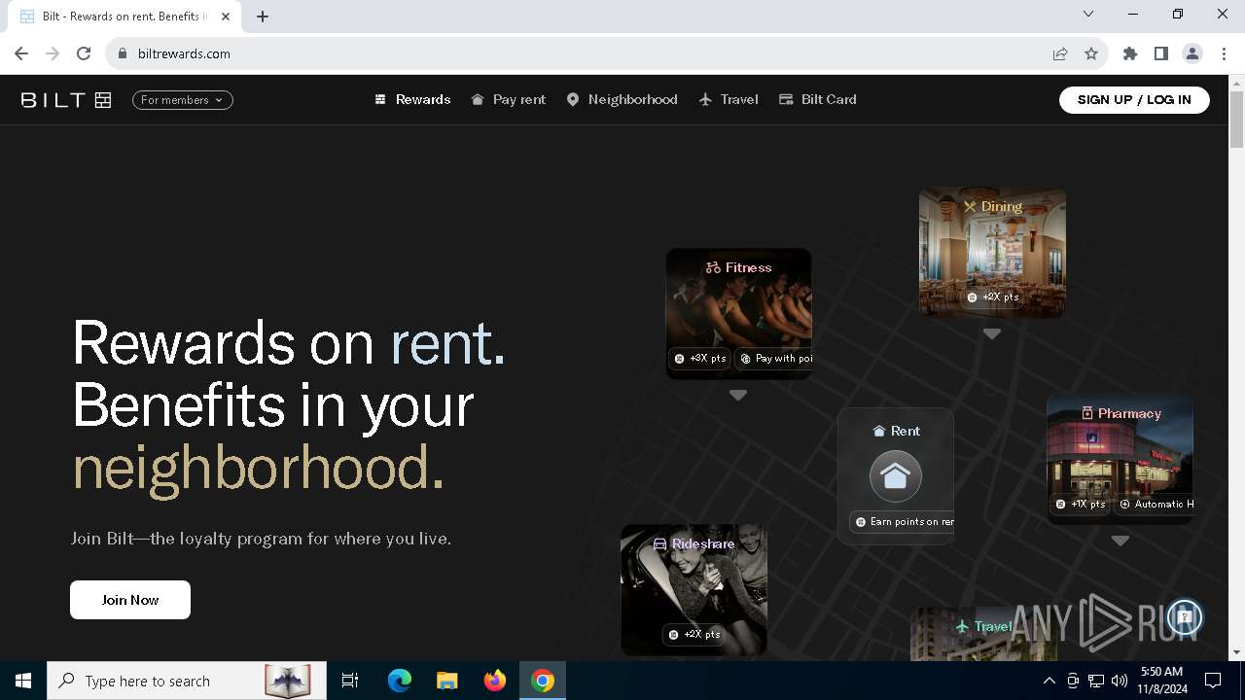Open the notifications center
Viewport: 1245px width, 700px height.
(x=1213, y=681)
